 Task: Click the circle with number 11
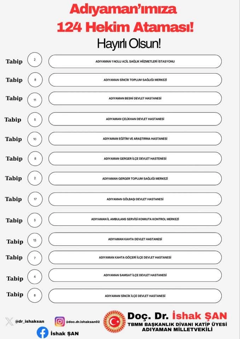pos(35,100)
